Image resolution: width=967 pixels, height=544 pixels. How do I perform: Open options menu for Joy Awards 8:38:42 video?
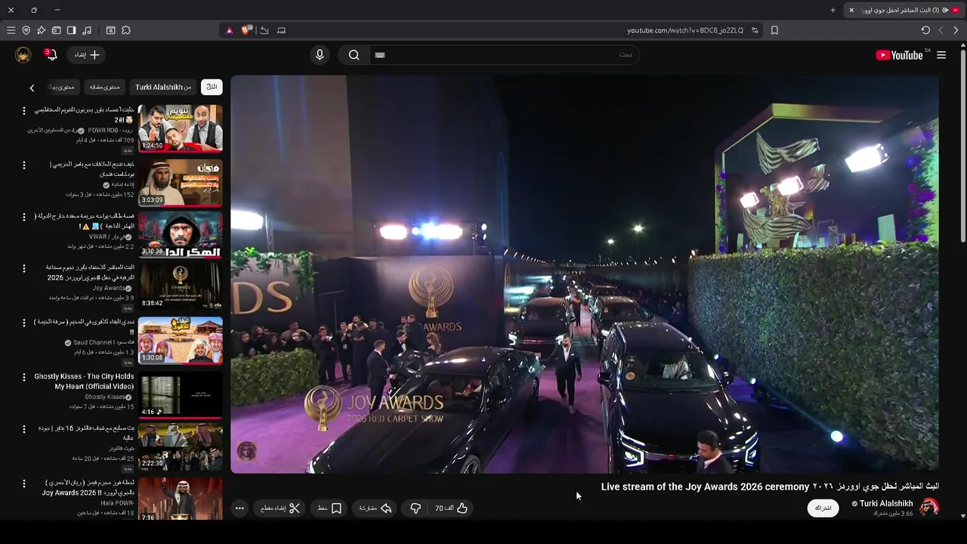pos(23,268)
